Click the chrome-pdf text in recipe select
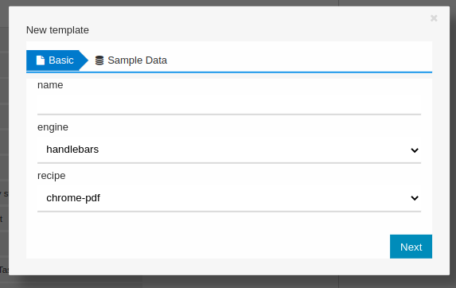456x288 pixels. pos(73,198)
